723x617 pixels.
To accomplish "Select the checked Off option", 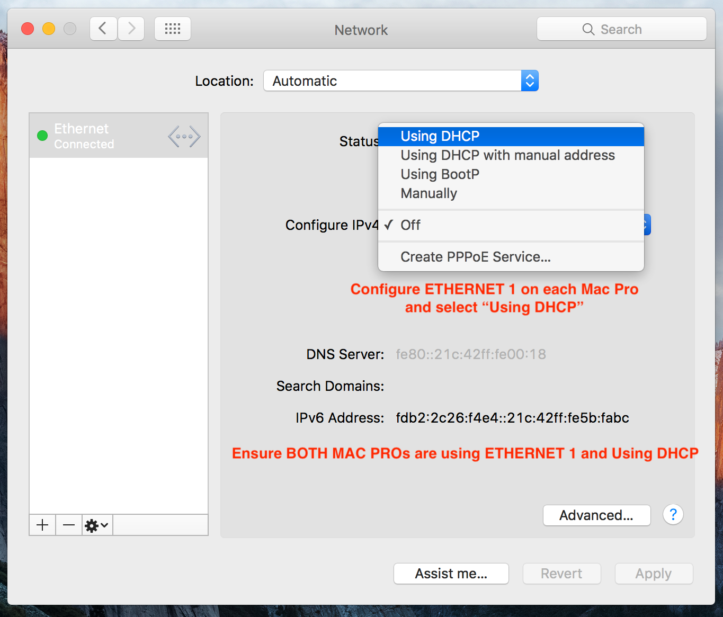I will pos(511,225).
